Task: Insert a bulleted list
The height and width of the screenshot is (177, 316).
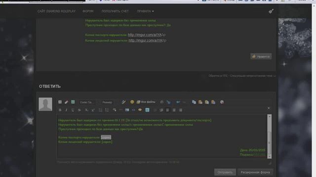Action: coord(101,110)
